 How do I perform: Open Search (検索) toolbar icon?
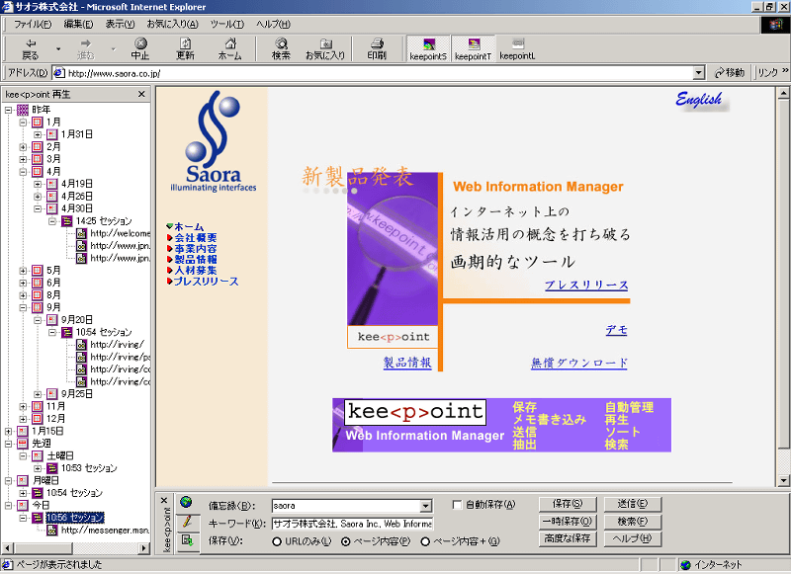tap(281, 48)
